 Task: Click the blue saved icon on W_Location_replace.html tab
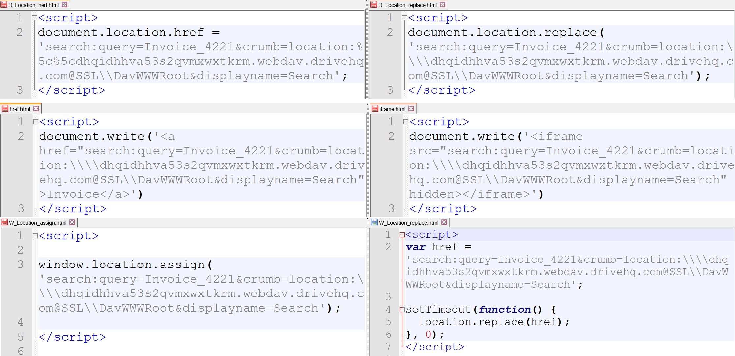(x=374, y=222)
